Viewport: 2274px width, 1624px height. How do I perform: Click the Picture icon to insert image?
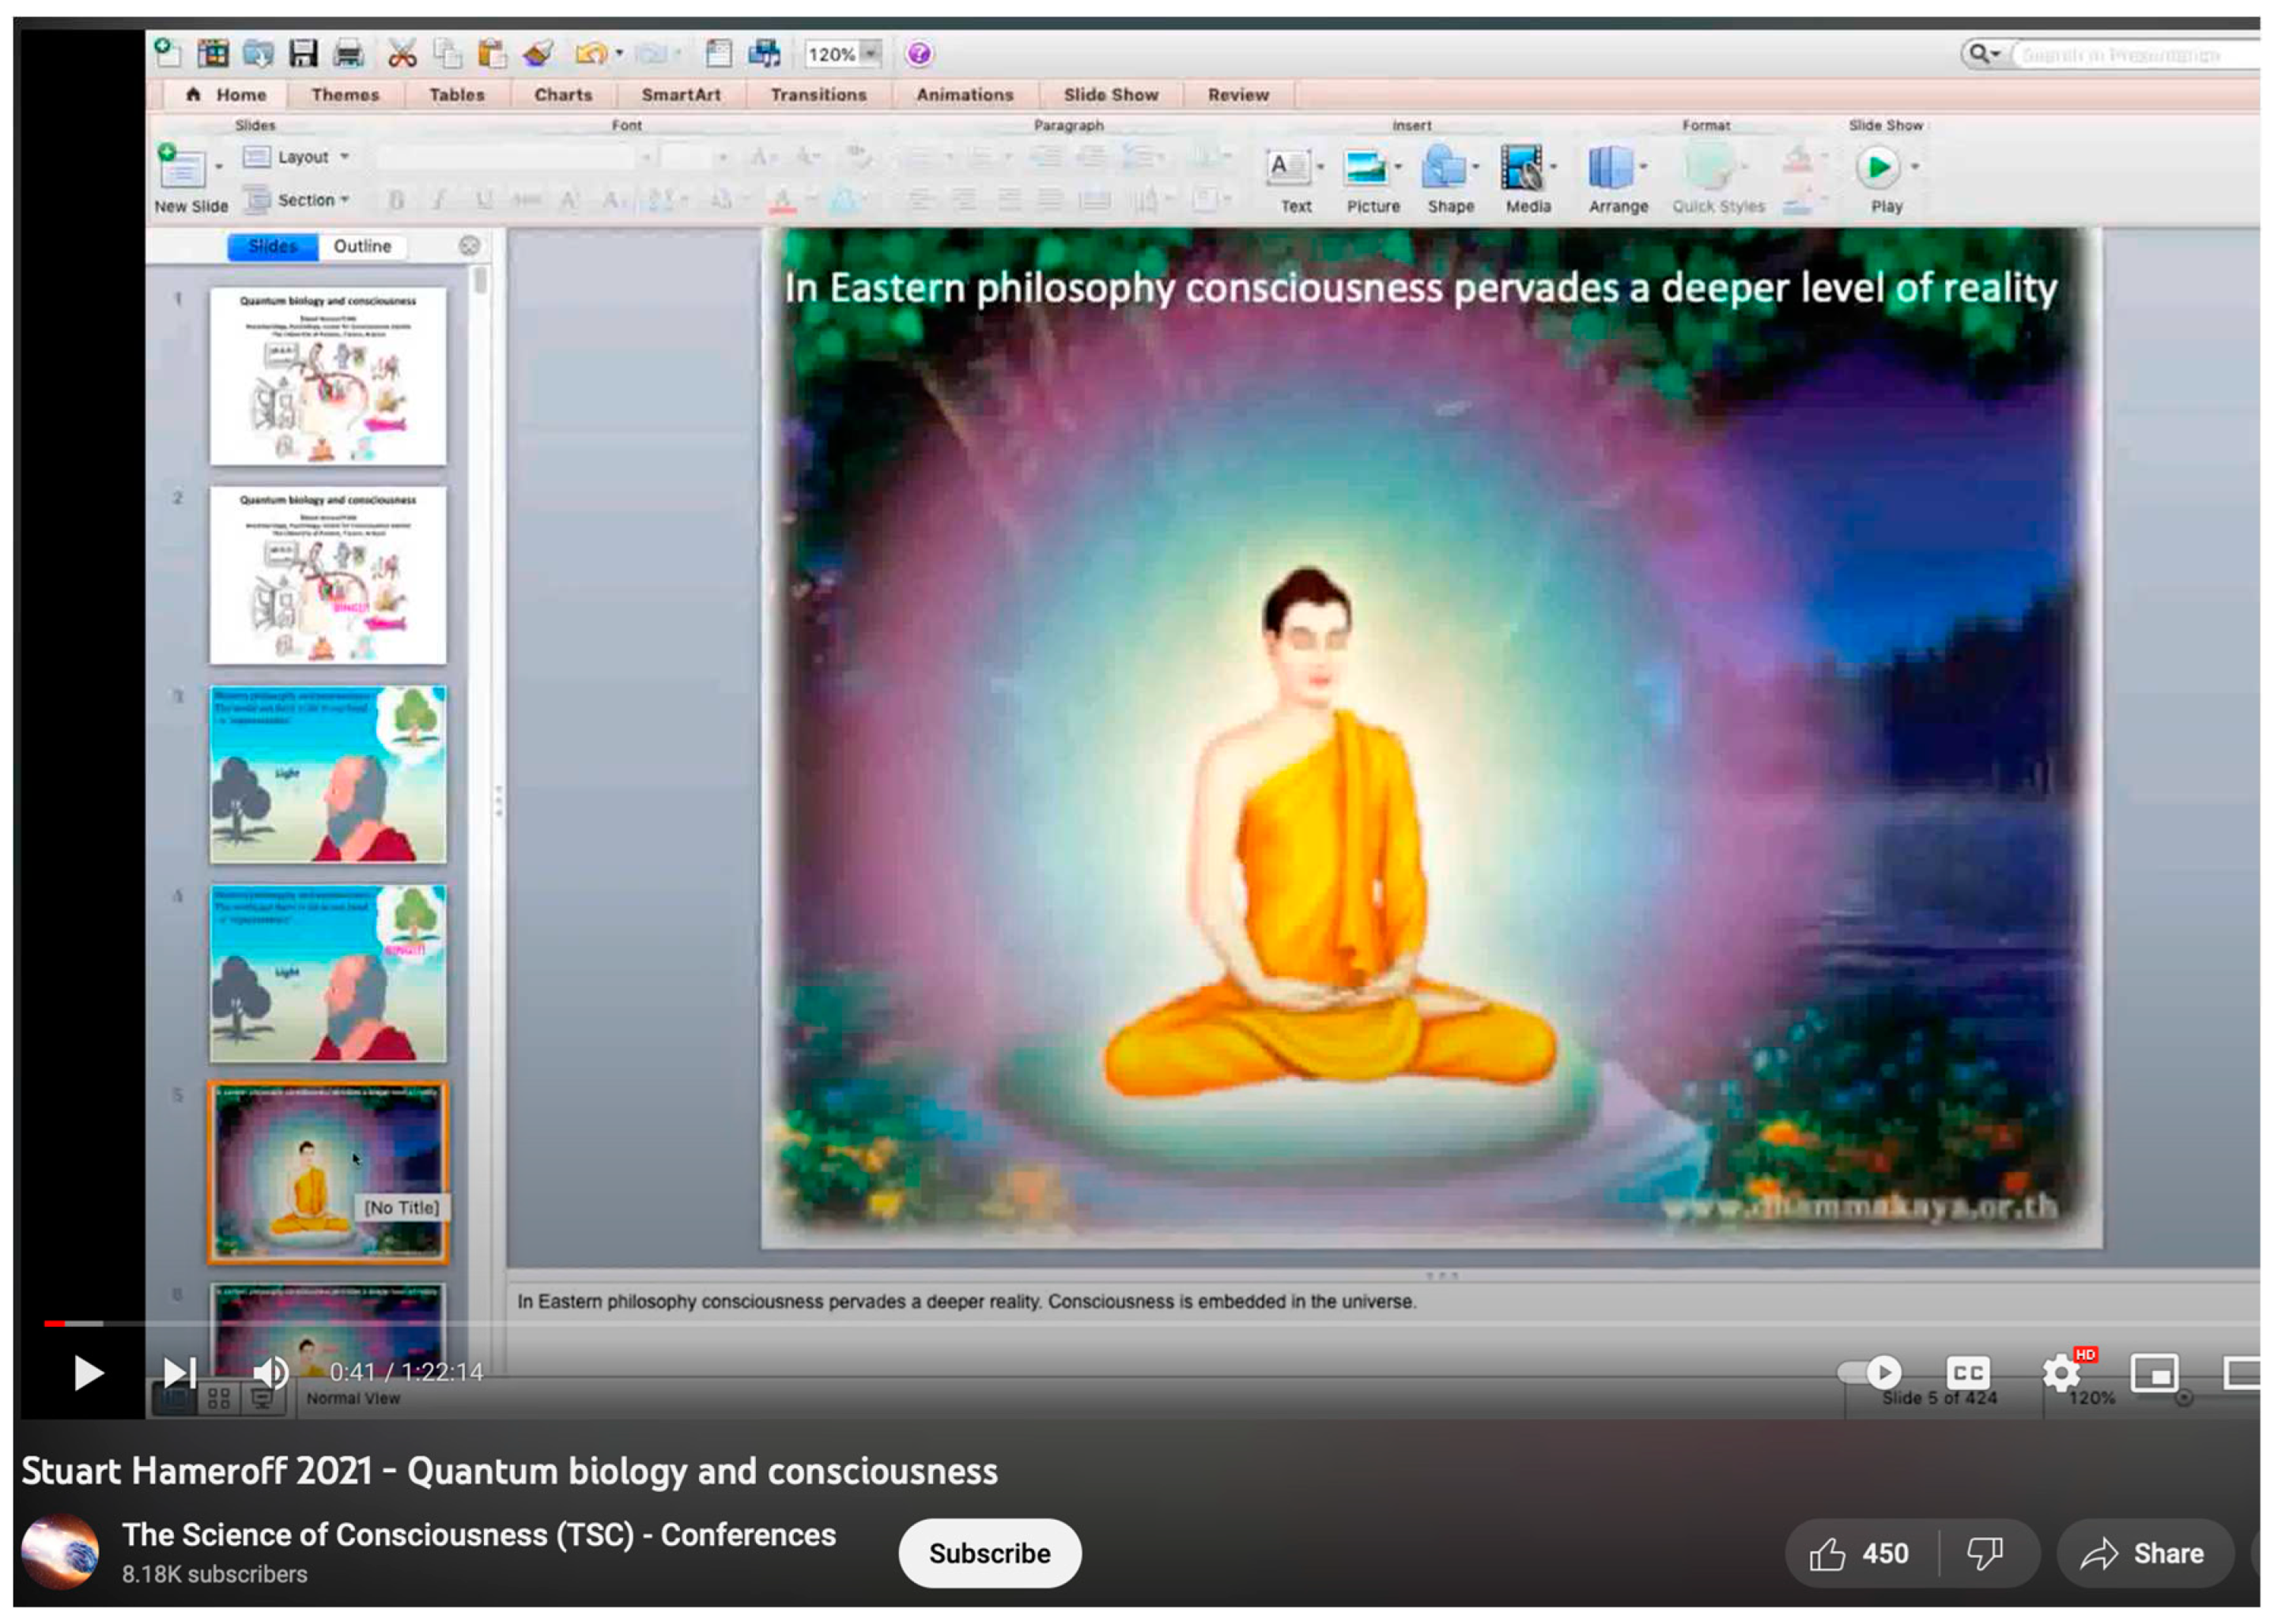(1370, 171)
